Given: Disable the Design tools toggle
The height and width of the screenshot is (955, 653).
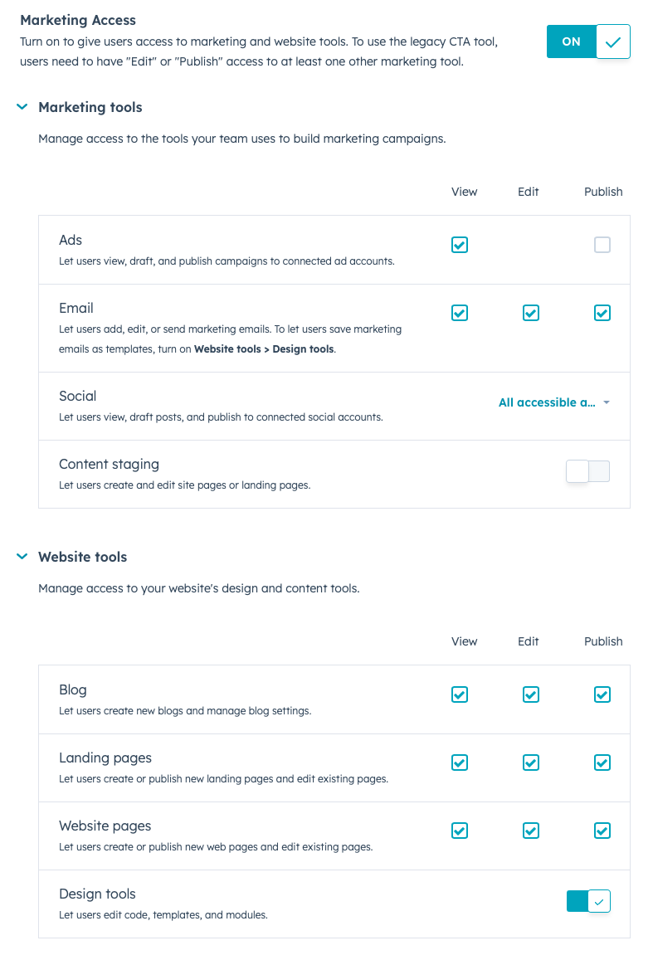Looking at the screenshot, I should click(x=587, y=901).
